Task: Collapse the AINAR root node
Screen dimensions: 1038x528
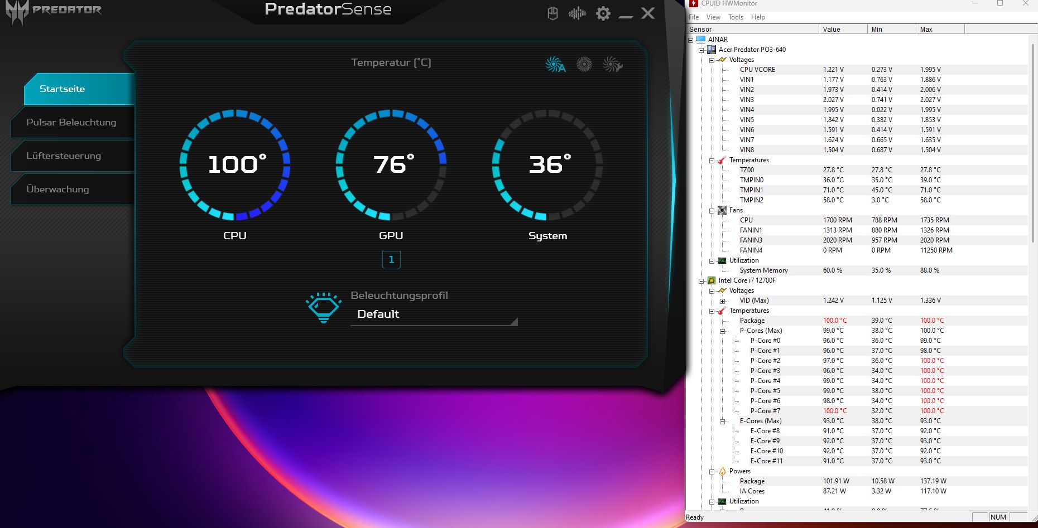Action: tap(691, 40)
